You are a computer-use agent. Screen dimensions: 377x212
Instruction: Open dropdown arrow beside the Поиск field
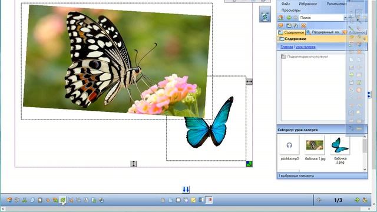coord(346,18)
